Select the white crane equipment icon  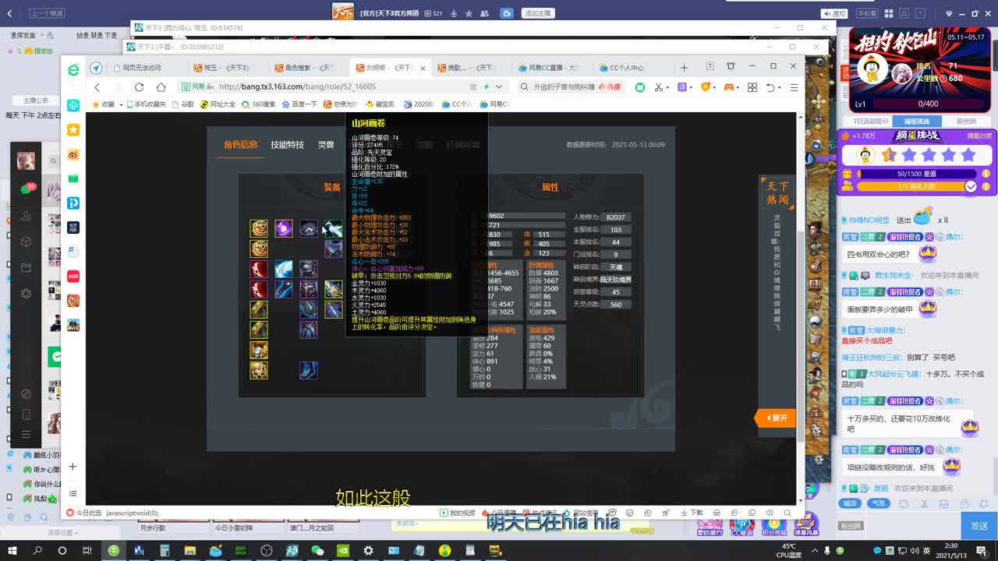tap(334, 228)
